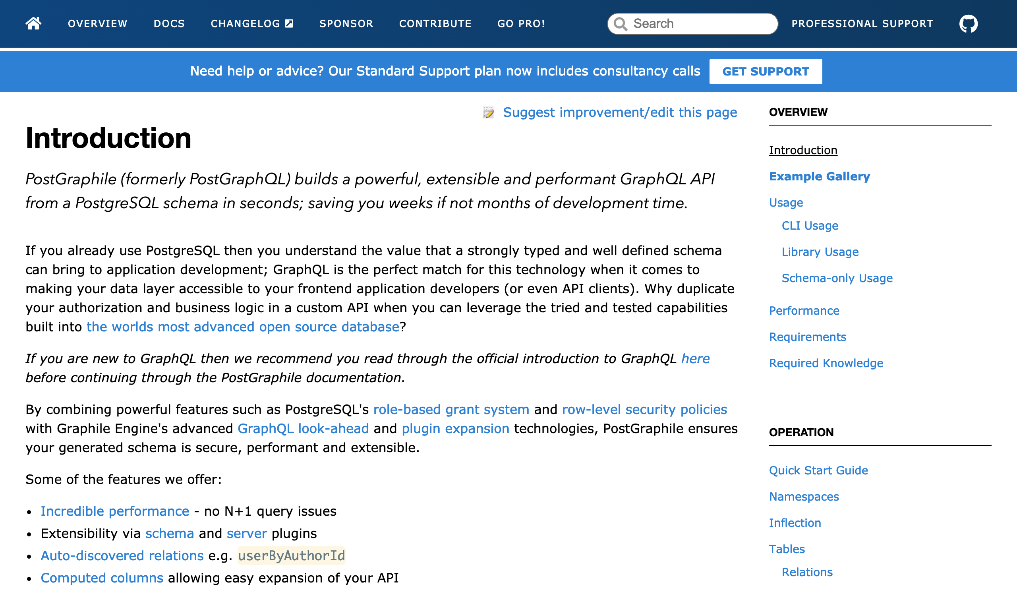Select Introduction in the sidebar
The image size is (1017, 592).
click(x=803, y=150)
